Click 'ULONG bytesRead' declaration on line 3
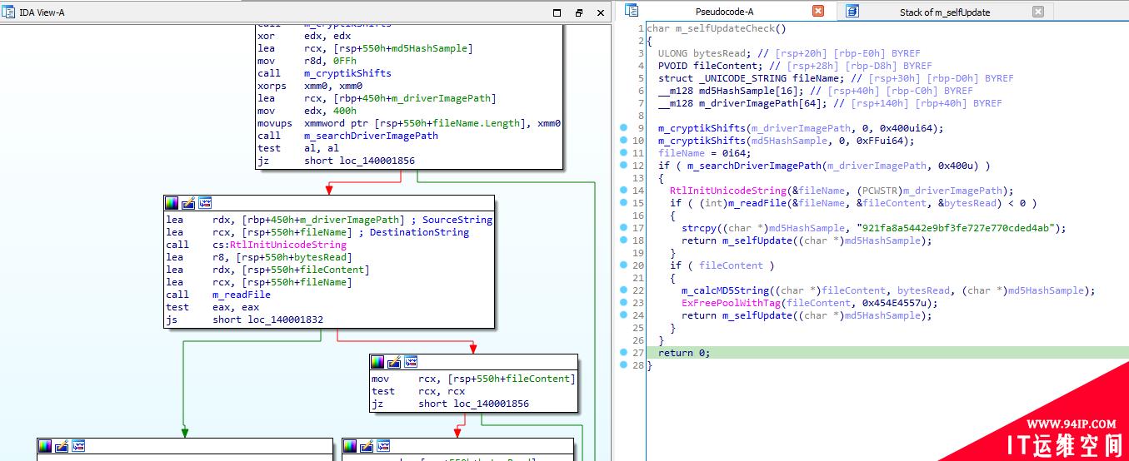 (x=702, y=53)
